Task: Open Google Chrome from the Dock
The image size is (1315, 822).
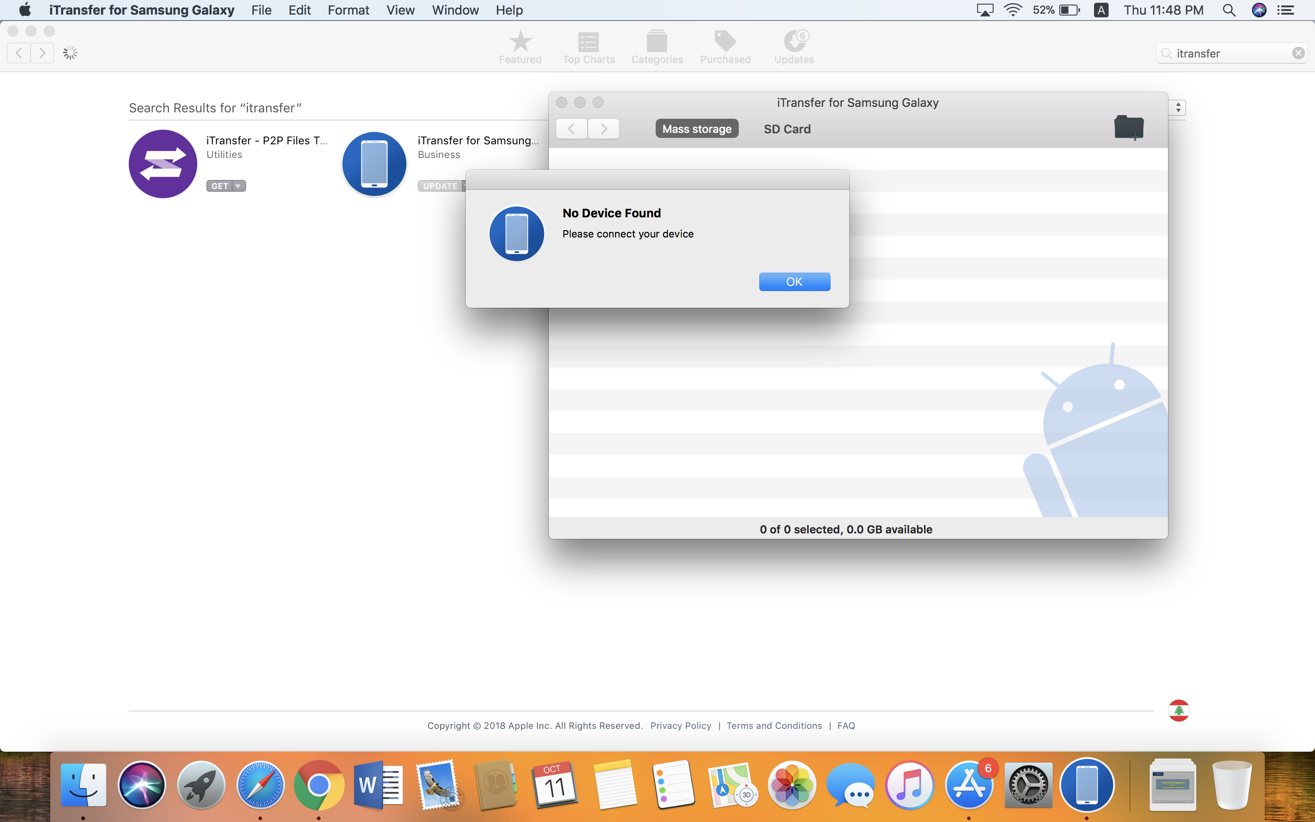Action: pos(319,785)
